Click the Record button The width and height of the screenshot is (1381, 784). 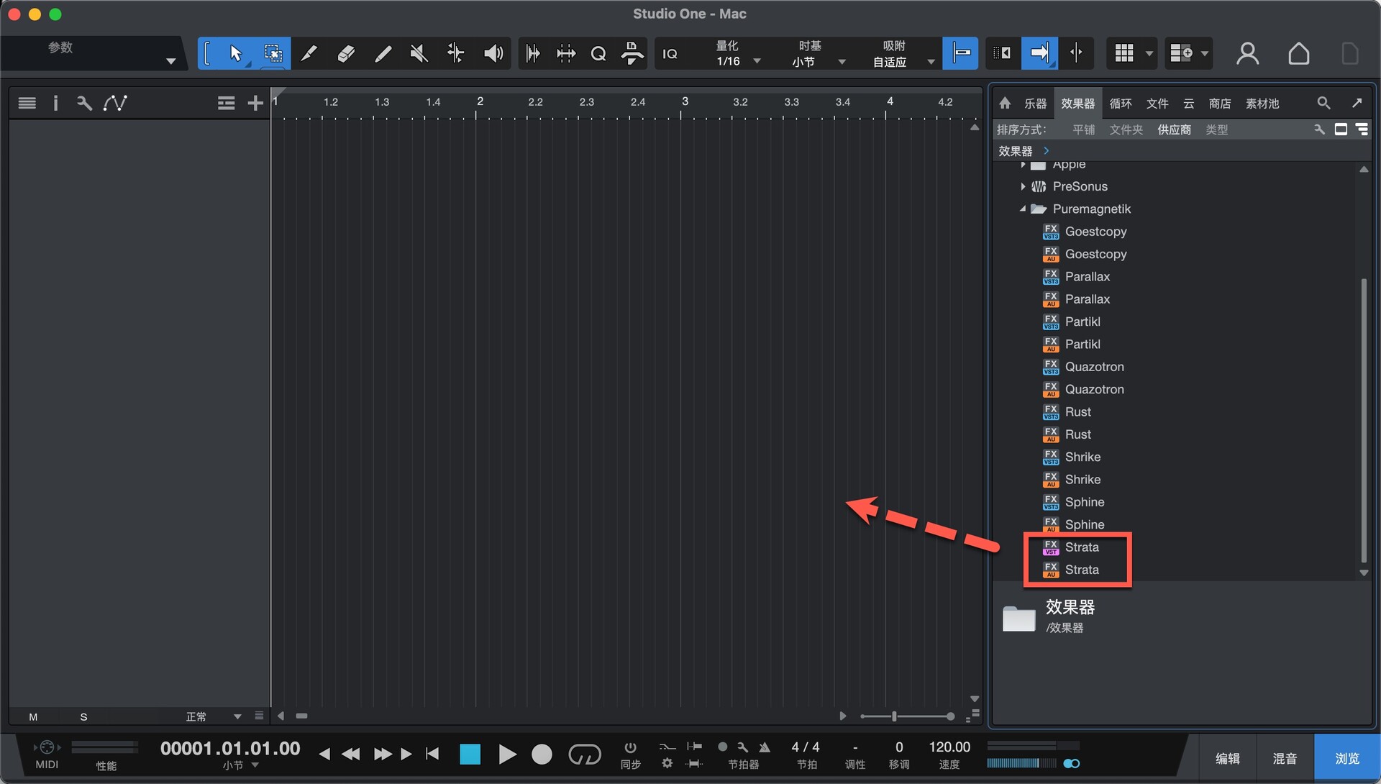[x=542, y=754]
